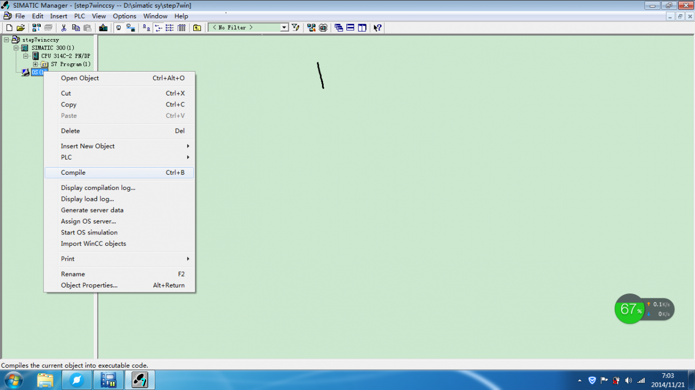The image size is (695, 390).
Task: Select SIMATIC 300(1) in the tree
Action: (53, 48)
